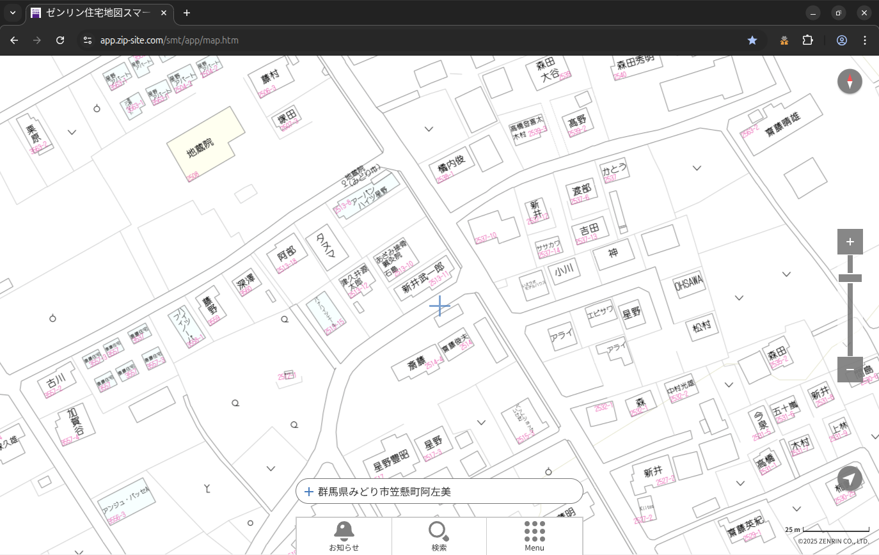Click the compass north-reset icon
This screenshot has width=879, height=555.
point(850,82)
